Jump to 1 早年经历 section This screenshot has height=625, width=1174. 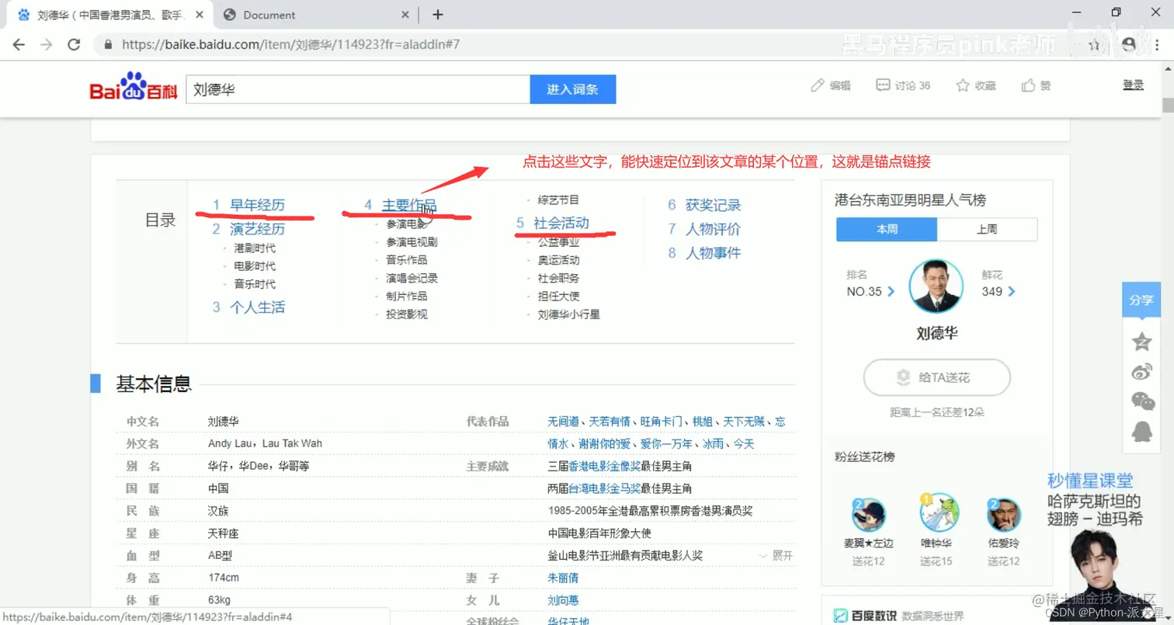click(x=248, y=205)
